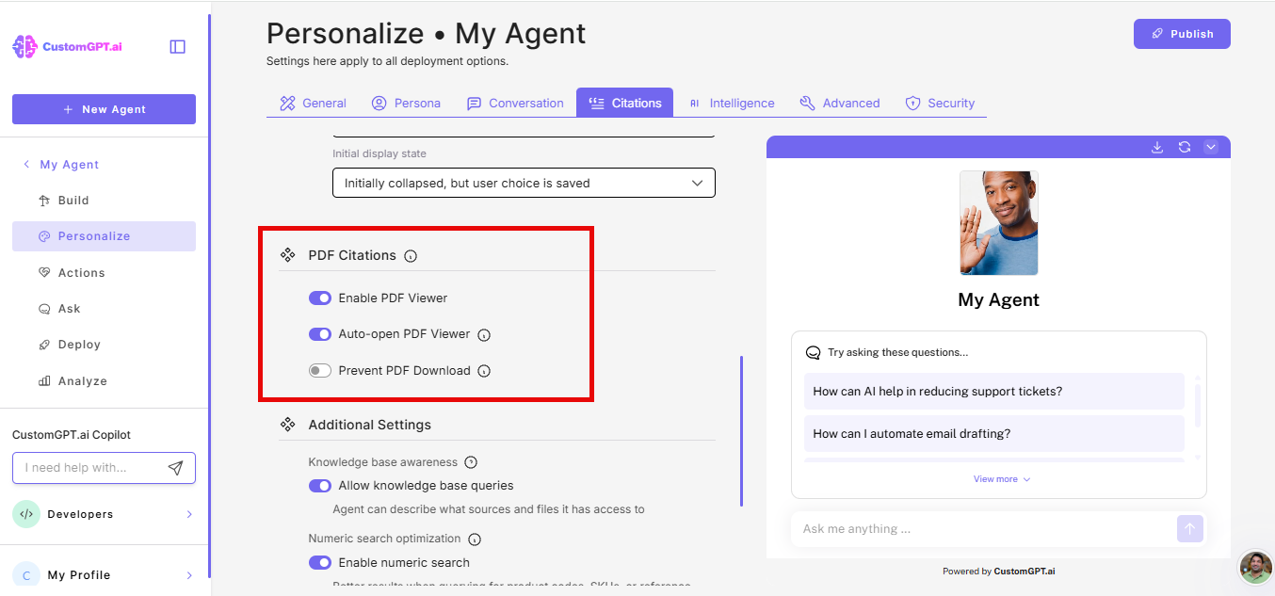Click the Deploy rocket icon
Screen dimensions: 1275x596
[x=44, y=345]
